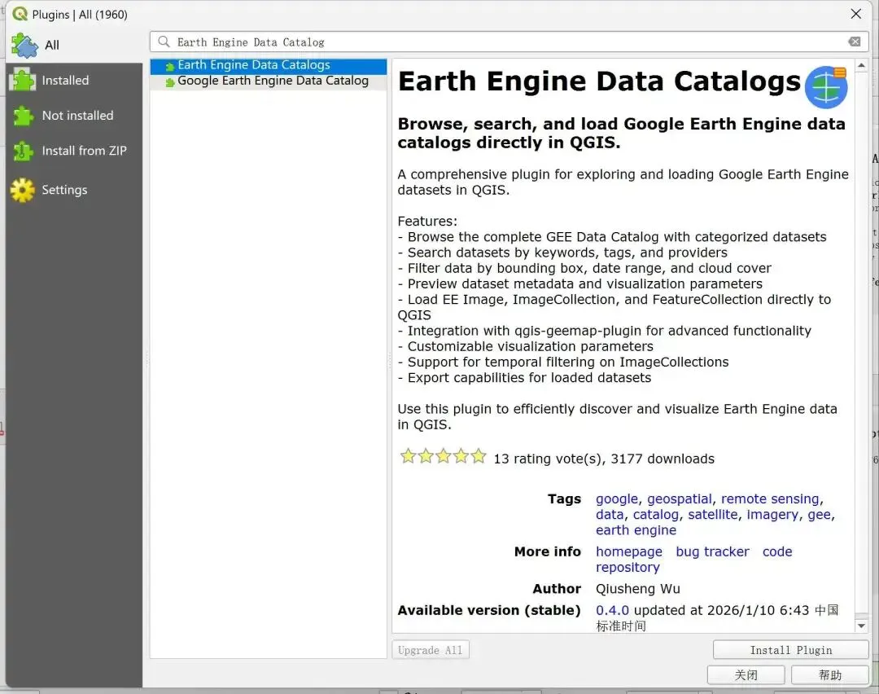The height and width of the screenshot is (694, 879).
Task: Click the search magnifier icon
Action: pyautogui.click(x=164, y=42)
